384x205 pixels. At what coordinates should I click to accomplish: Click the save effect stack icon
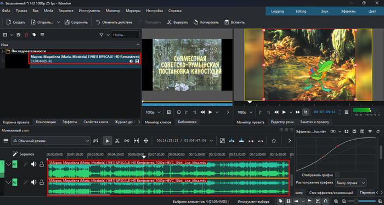click(x=354, y=131)
